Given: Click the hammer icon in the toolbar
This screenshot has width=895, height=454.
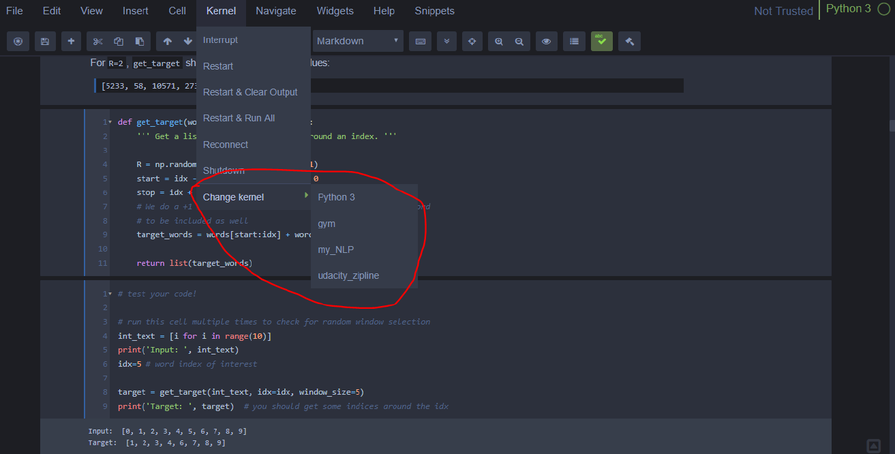Looking at the screenshot, I should coord(629,41).
